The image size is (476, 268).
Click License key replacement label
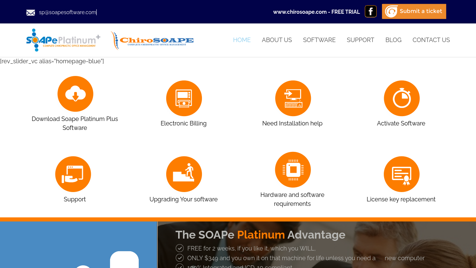tap(401, 199)
